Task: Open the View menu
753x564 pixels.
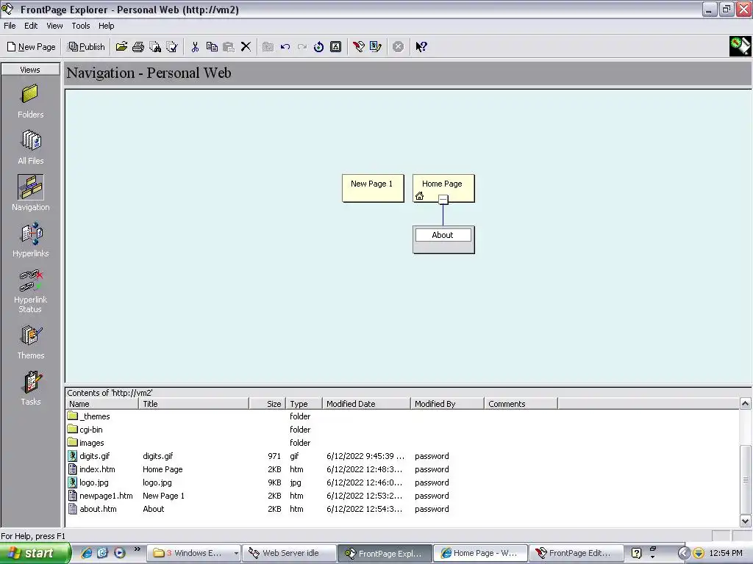Action: point(54,26)
